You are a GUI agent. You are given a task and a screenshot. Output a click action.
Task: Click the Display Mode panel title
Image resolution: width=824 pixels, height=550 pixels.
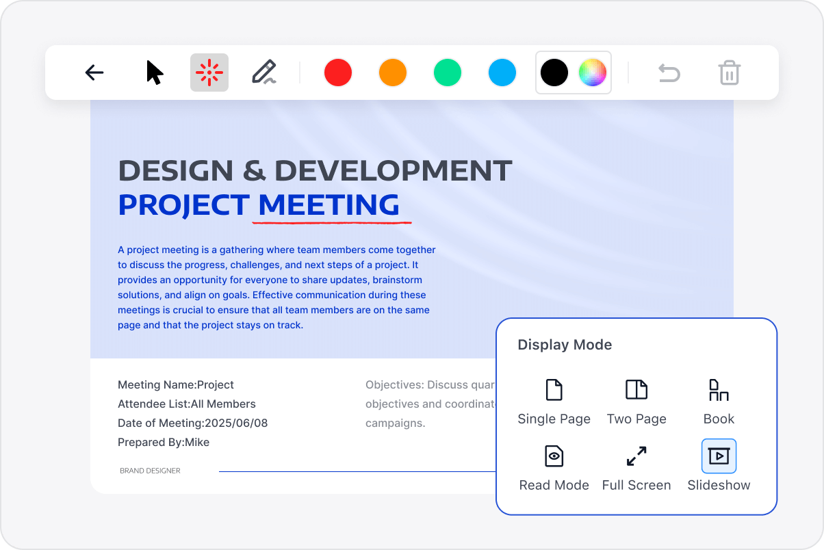[565, 345]
